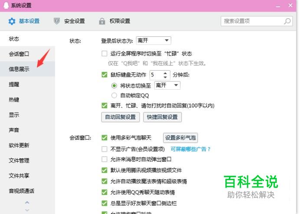Toggle 鼠标键盘无动作 checkbox
Screen dimensions: 300x214
[104, 75]
